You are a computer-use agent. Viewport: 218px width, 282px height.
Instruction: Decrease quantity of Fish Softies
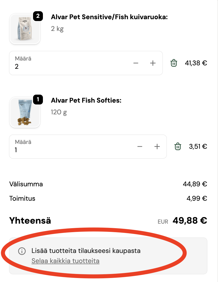click(x=140, y=147)
